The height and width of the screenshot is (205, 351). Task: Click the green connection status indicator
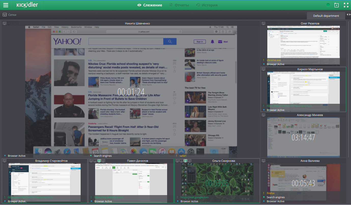tap(328, 5)
